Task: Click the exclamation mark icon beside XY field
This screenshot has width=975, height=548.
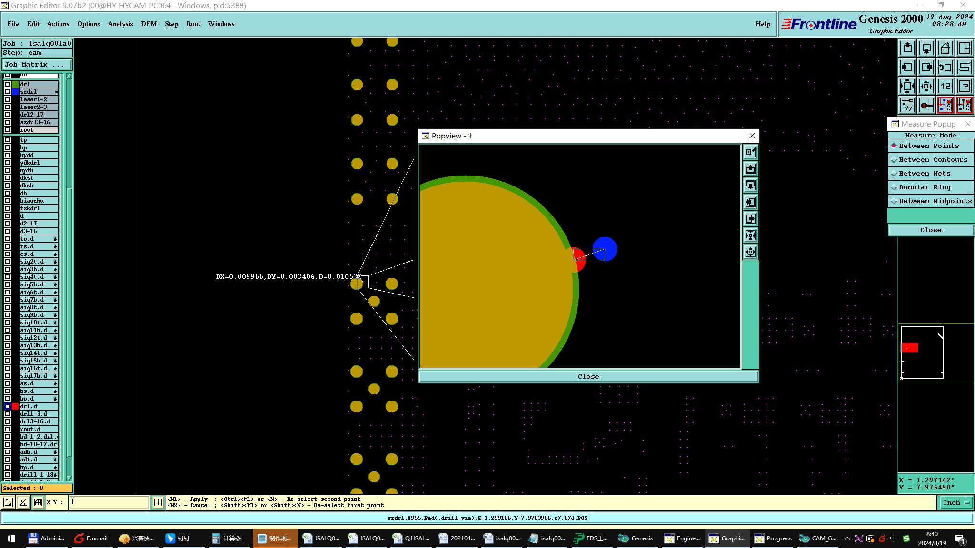Action: pyautogui.click(x=158, y=502)
